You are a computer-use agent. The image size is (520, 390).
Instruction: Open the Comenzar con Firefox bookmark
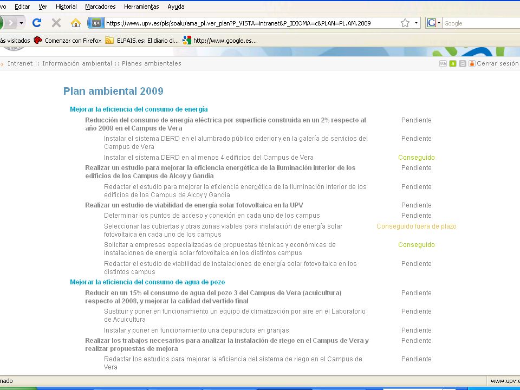pos(68,41)
